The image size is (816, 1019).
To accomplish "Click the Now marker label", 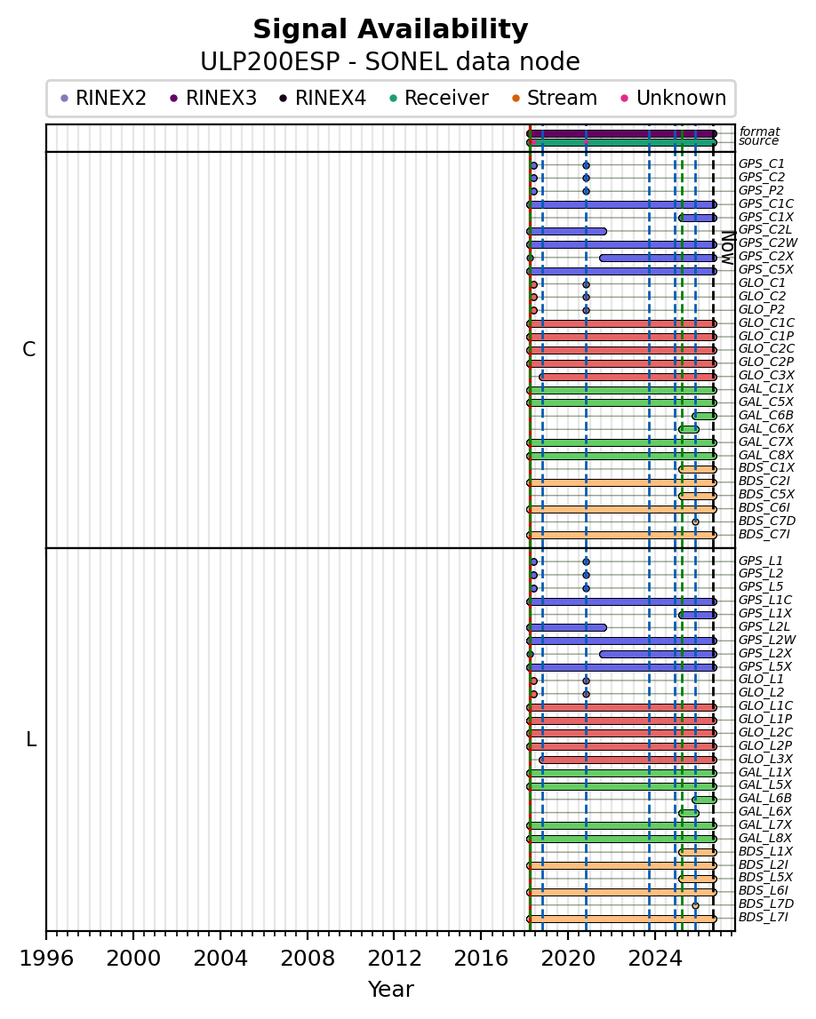I will tap(728, 248).
